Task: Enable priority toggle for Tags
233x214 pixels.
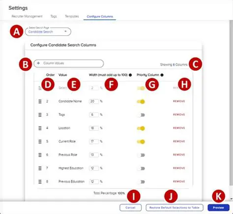Action: 141,115
